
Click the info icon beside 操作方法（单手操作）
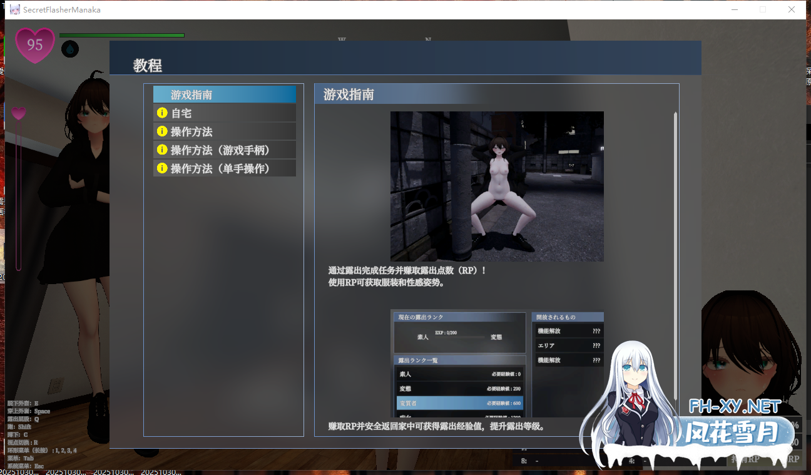click(163, 167)
